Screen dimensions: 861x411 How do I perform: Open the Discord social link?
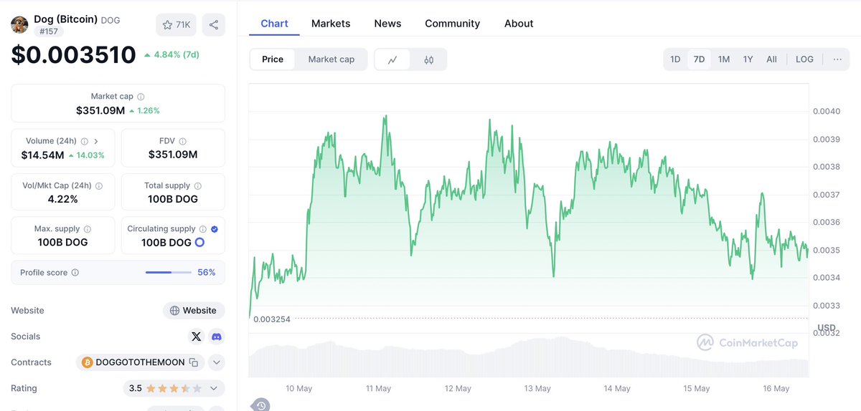click(217, 337)
